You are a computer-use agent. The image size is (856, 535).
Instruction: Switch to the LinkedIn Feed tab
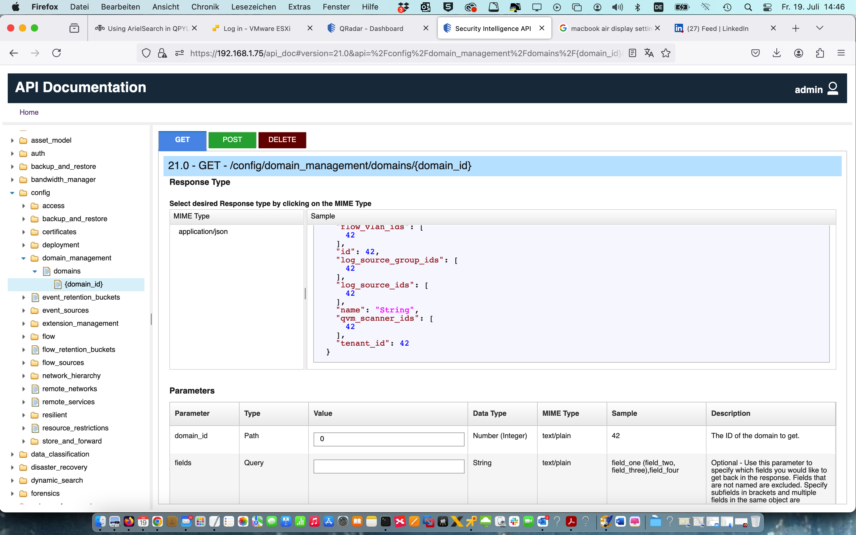point(718,28)
